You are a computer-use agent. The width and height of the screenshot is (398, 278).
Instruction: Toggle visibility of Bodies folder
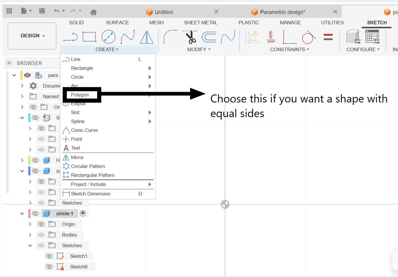pos(41,235)
